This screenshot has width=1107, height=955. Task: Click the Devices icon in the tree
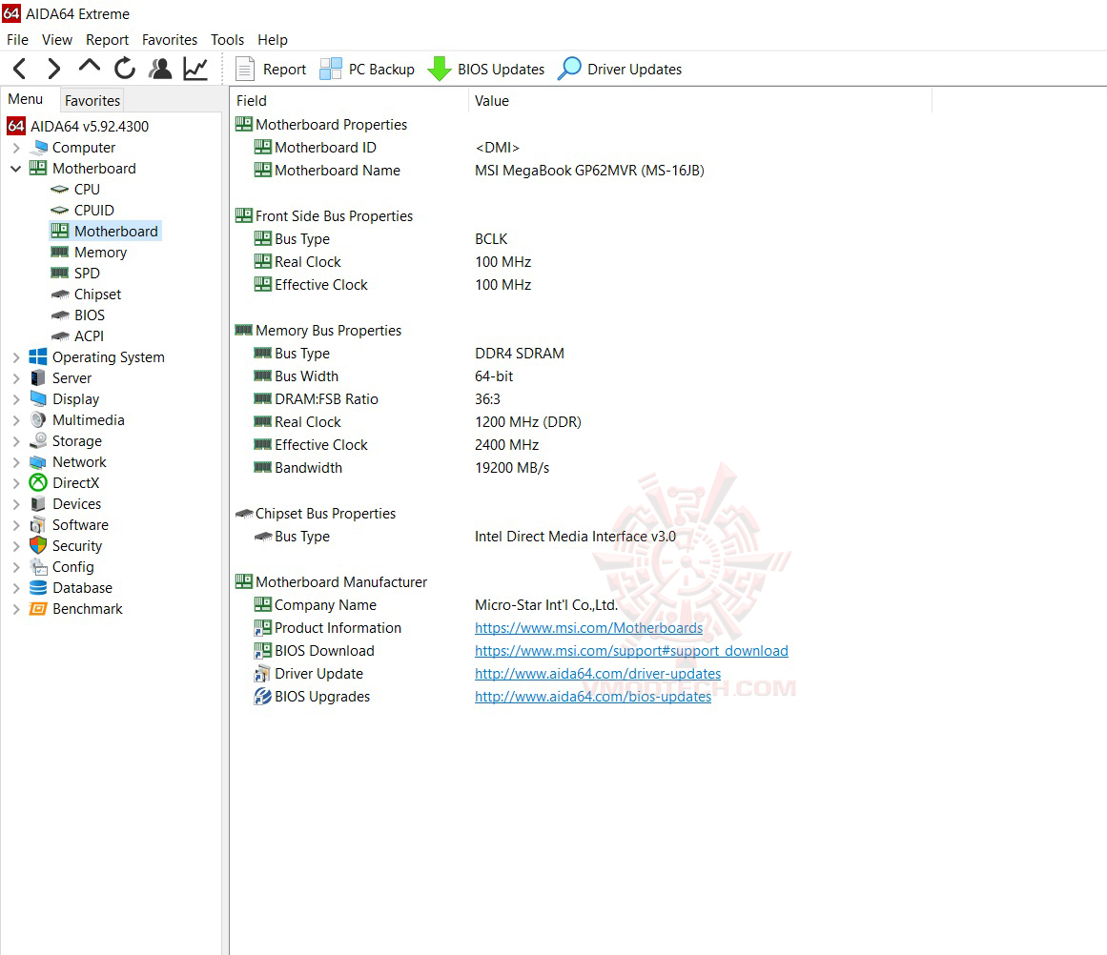point(38,504)
